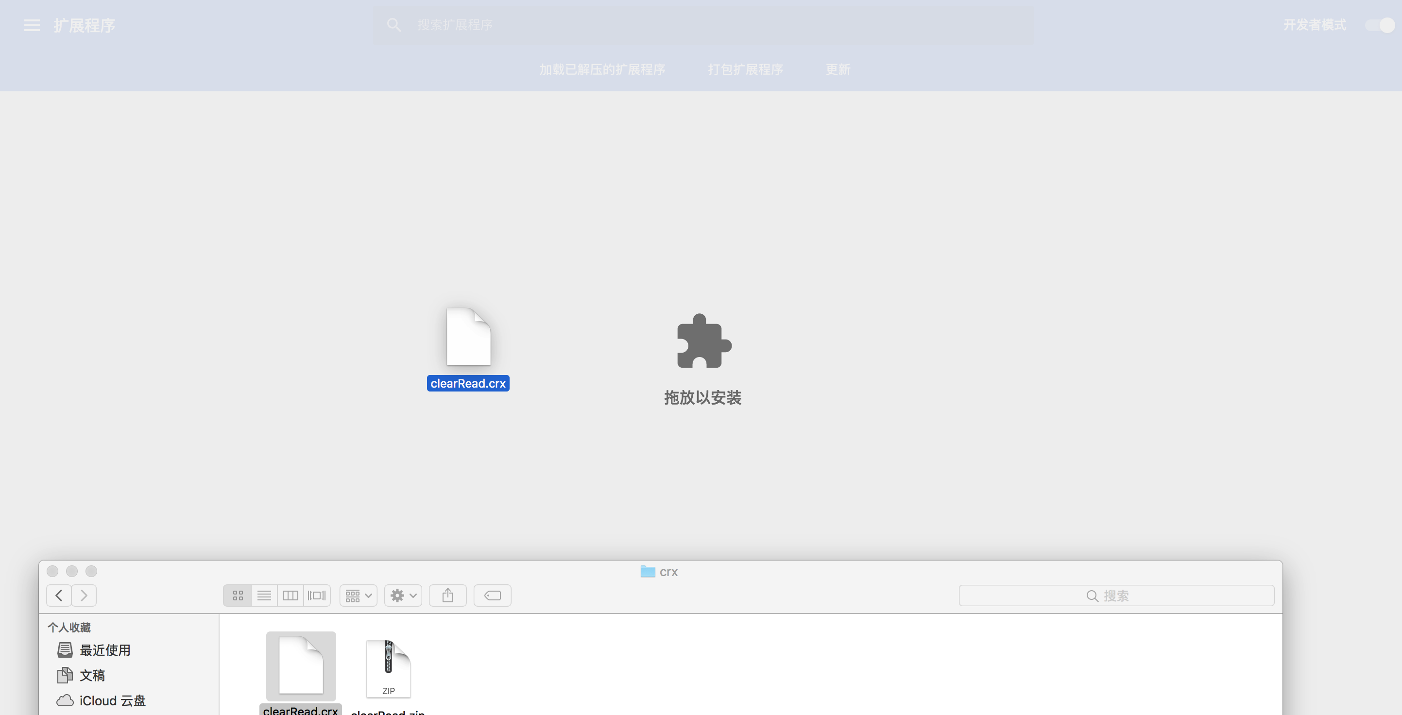Go forward in the Finder window
Image resolution: width=1402 pixels, height=715 pixels.
tap(84, 596)
